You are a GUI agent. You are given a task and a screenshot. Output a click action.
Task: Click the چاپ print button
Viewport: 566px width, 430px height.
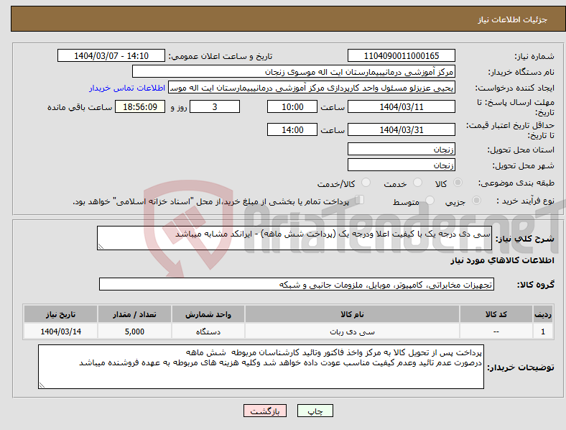coord(315,411)
